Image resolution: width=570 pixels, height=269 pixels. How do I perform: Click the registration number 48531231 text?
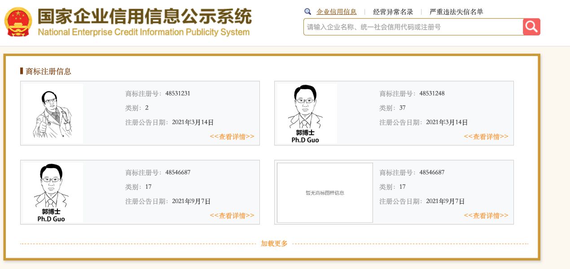pyautogui.click(x=178, y=94)
